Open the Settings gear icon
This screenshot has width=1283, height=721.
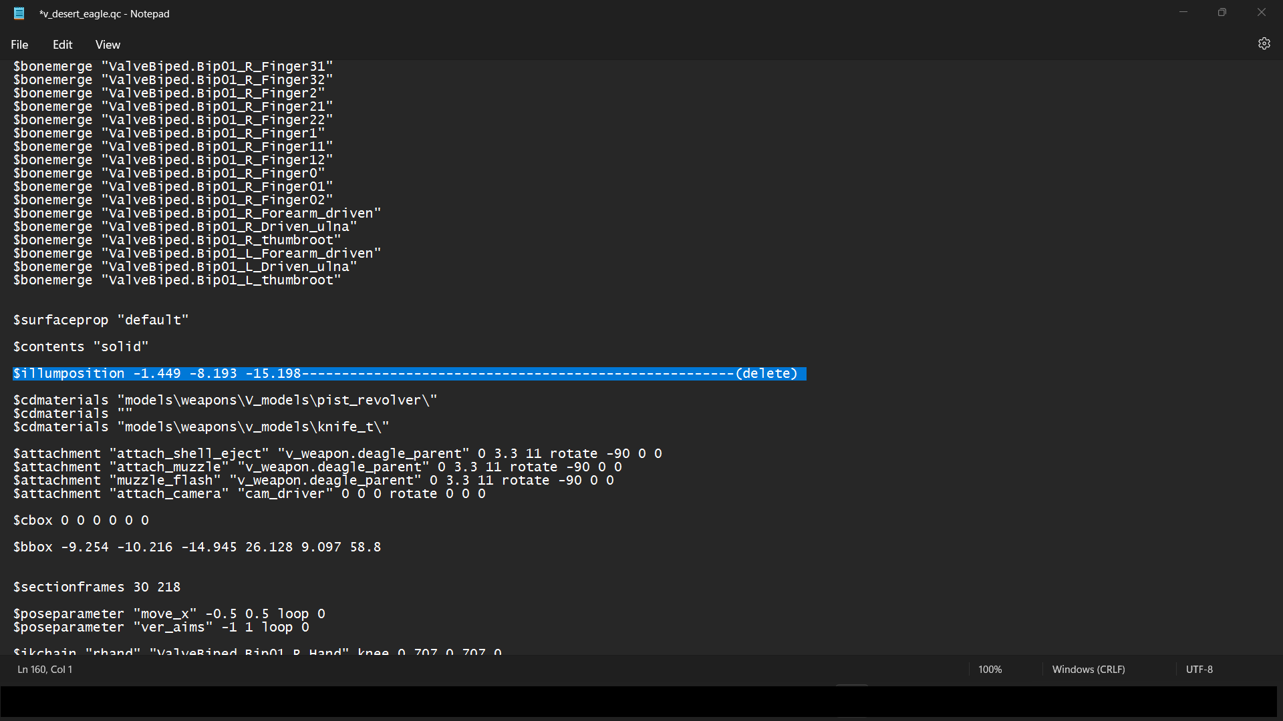(1264, 43)
